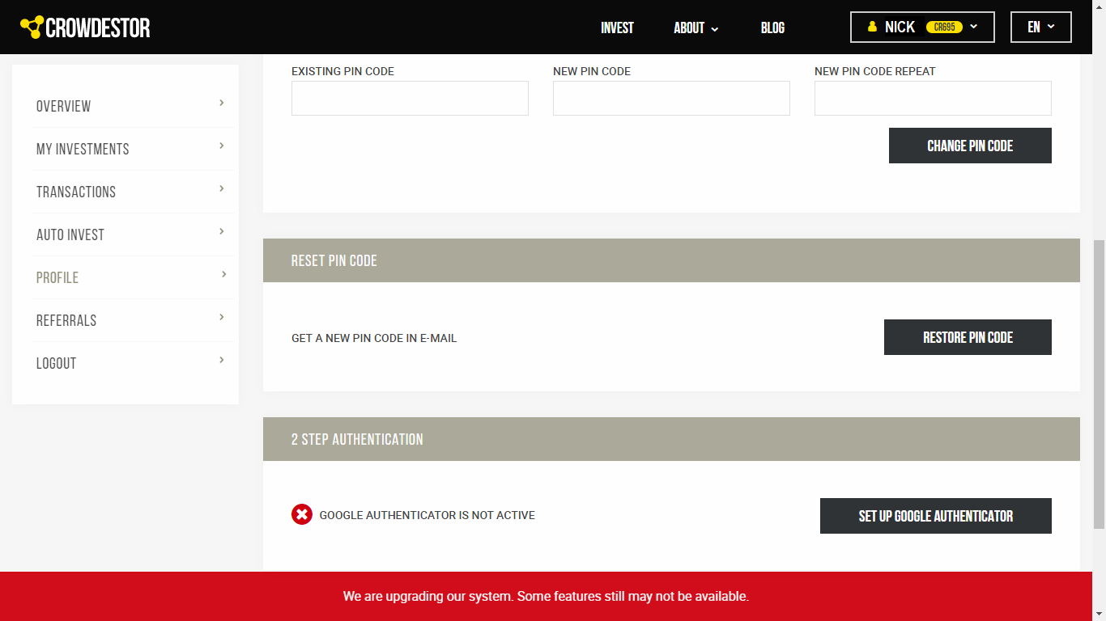Open My Investments in sidebar
The height and width of the screenshot is (621, 1106).
click(x=83, y=149)
